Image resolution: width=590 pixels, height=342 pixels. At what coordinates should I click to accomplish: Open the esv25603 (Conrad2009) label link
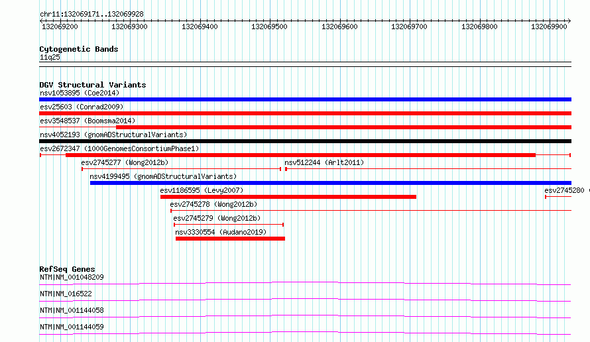click(x=82, y=107)
